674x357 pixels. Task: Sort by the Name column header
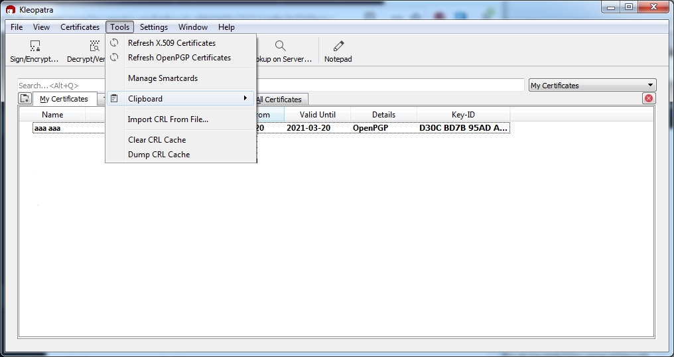point(52,115)
